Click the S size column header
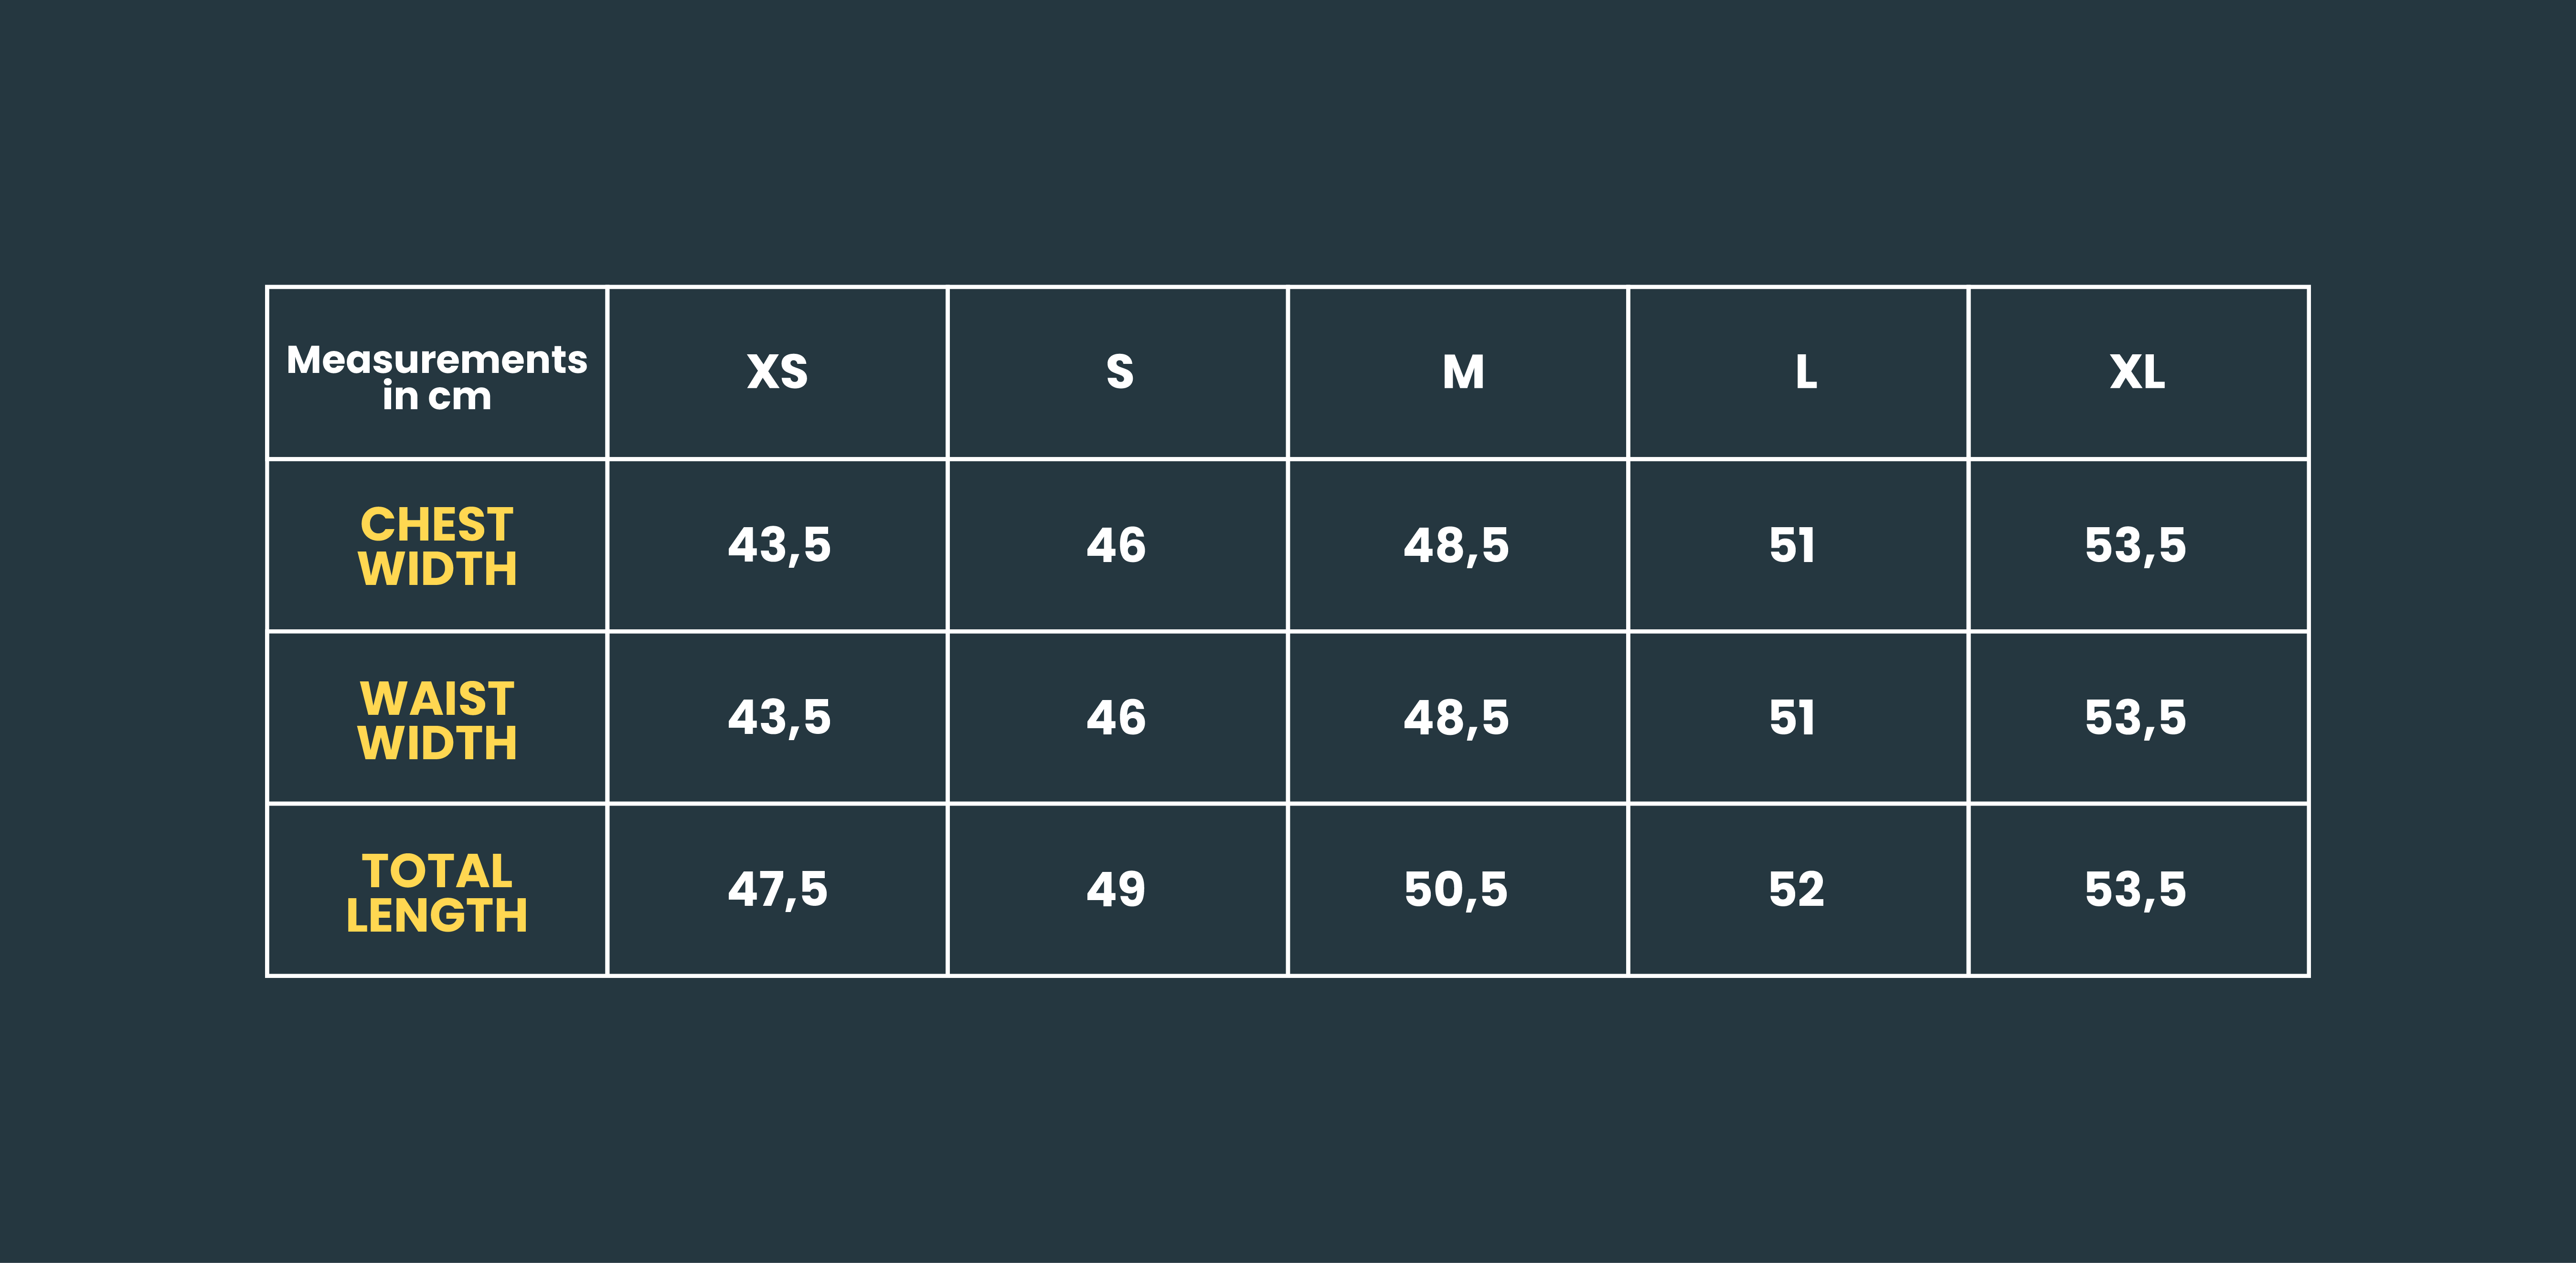Image resolution: width=2576 pixels, height=1263 pixels. coord(1119,372)
